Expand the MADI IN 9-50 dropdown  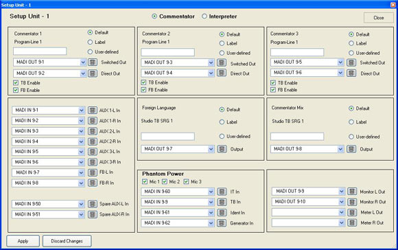81,204
